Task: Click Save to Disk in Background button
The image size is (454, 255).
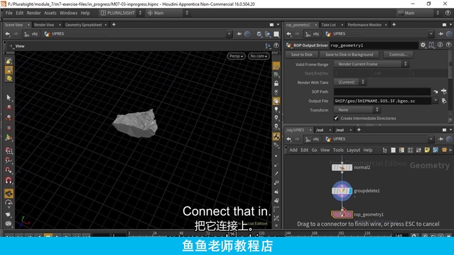Action: coord(349,55)
